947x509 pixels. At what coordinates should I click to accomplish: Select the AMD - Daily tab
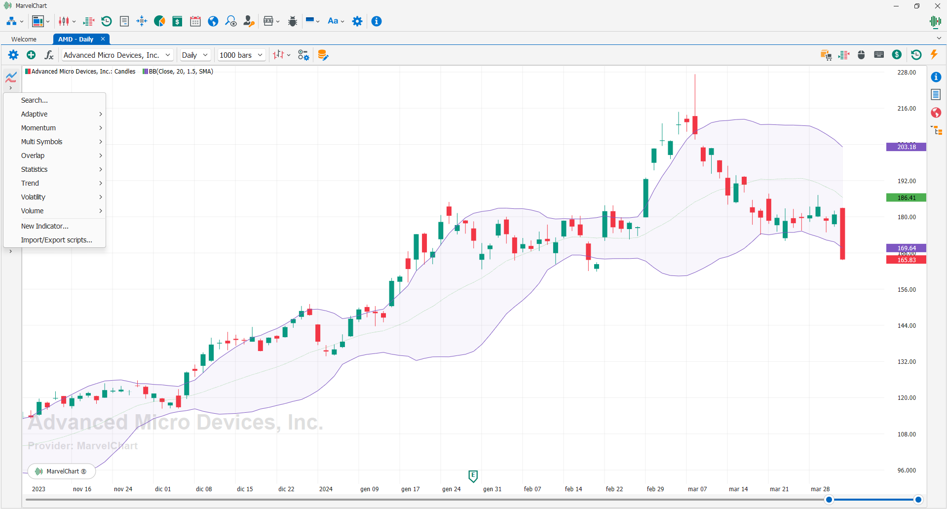tap(76, 39)
